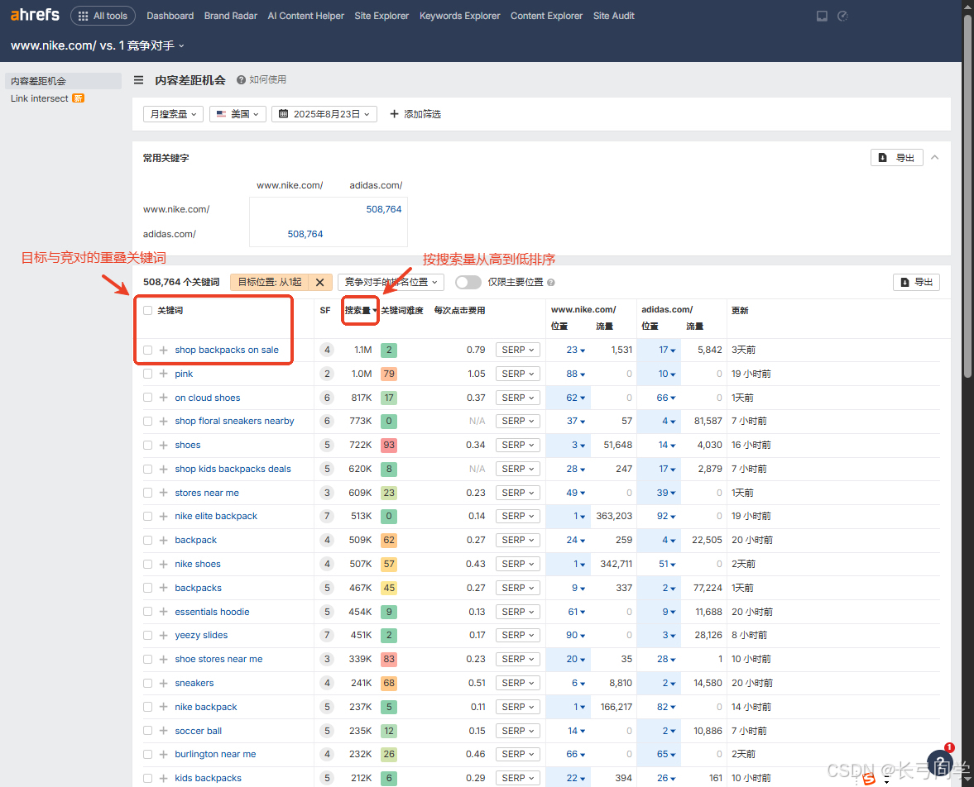This screenshot has width=974, height=787.
Task: Click the gauge icon in top bar
Action: [842, 17]
